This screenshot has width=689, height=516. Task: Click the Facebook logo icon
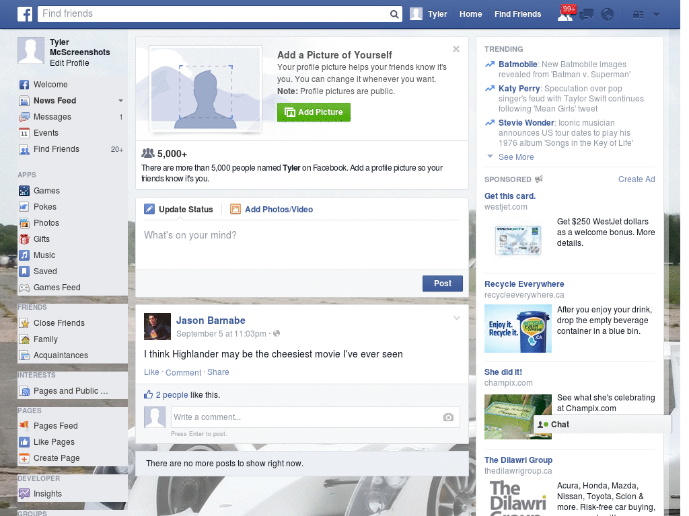(25, 14)
